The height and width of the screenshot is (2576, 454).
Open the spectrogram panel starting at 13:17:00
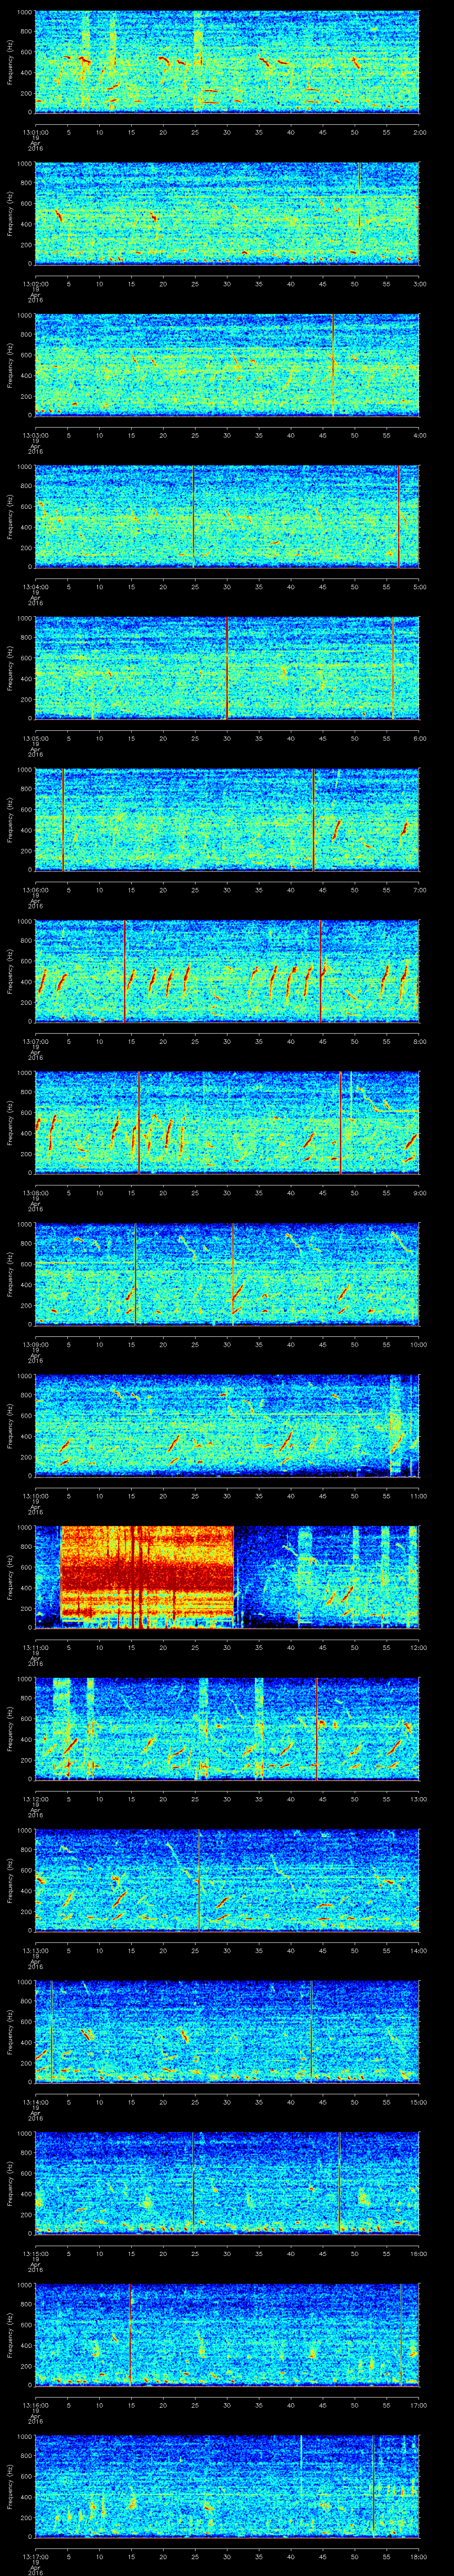[x=227, y=2486]
